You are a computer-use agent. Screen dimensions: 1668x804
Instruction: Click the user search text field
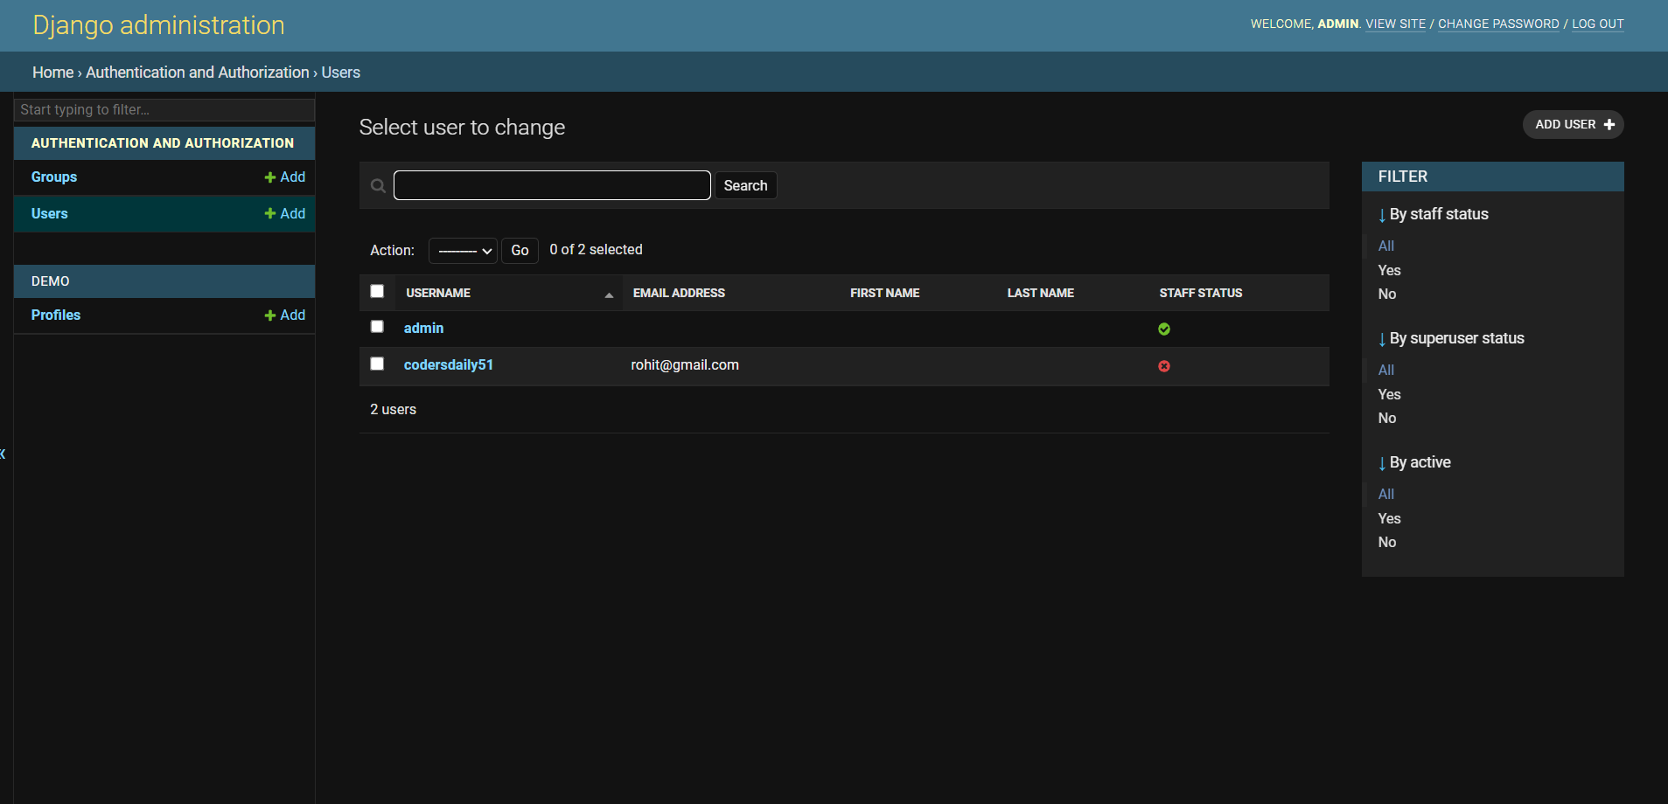pyautogui.click(x=552, y=185)
